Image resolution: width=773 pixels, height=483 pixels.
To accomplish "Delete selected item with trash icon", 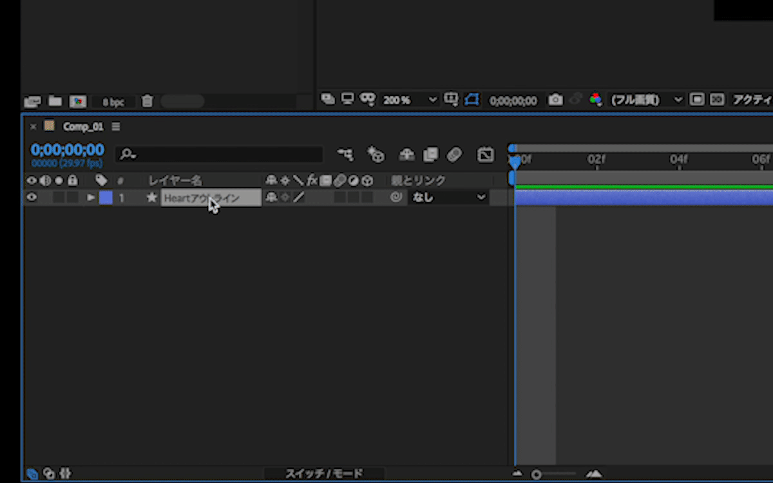I will pos(148,101).
